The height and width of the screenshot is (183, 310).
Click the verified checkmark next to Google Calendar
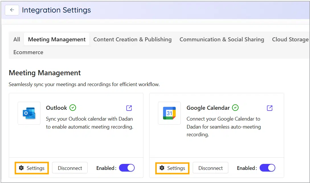pyautogui.click(x=235, y=108)
